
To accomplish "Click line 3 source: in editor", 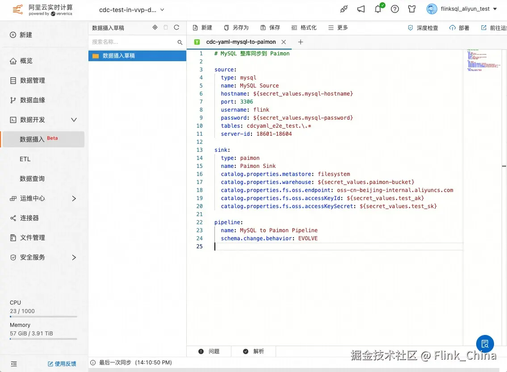I will (226, 70).
